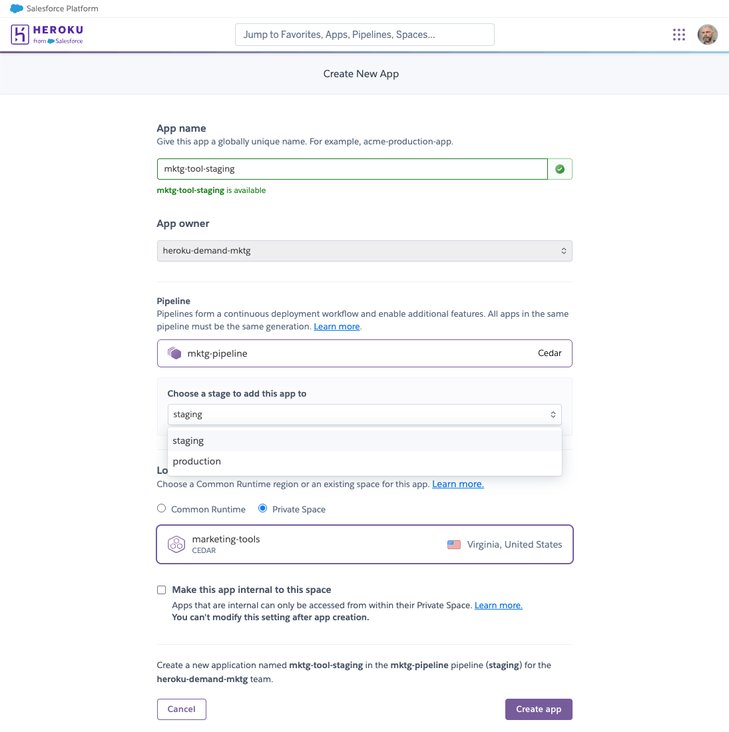Open the nine-dot app launcher grid

pos(678,35)
